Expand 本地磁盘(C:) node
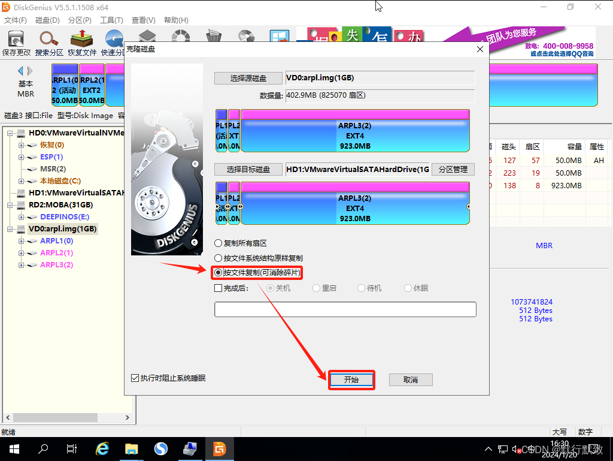The height and width of the screenshot is (461, 613). pos(21,181)
